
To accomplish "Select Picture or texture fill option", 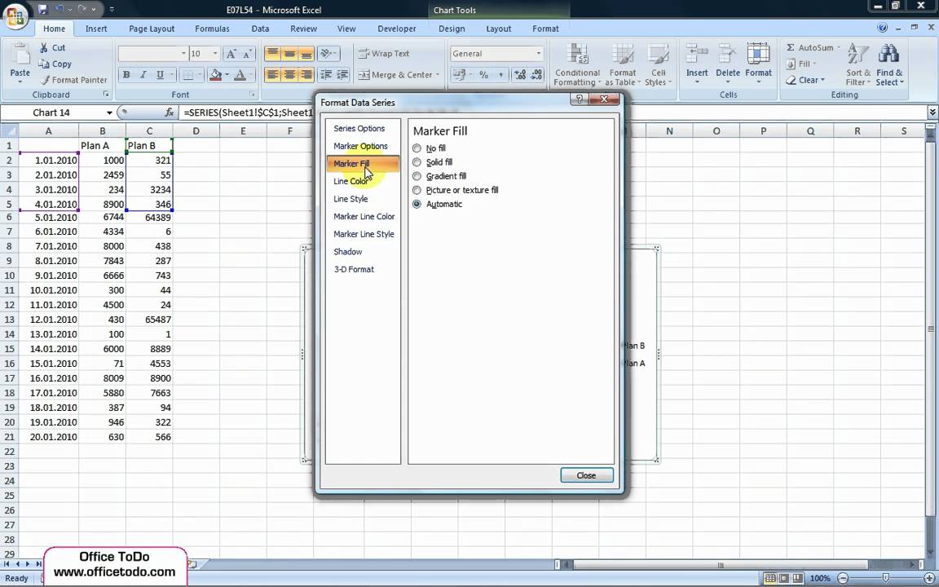I will pos(417,190).
